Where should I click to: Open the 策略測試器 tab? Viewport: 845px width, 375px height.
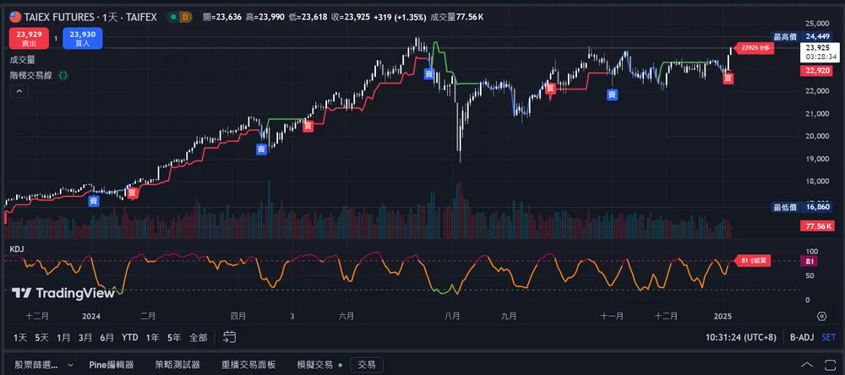tap(177, 365)
